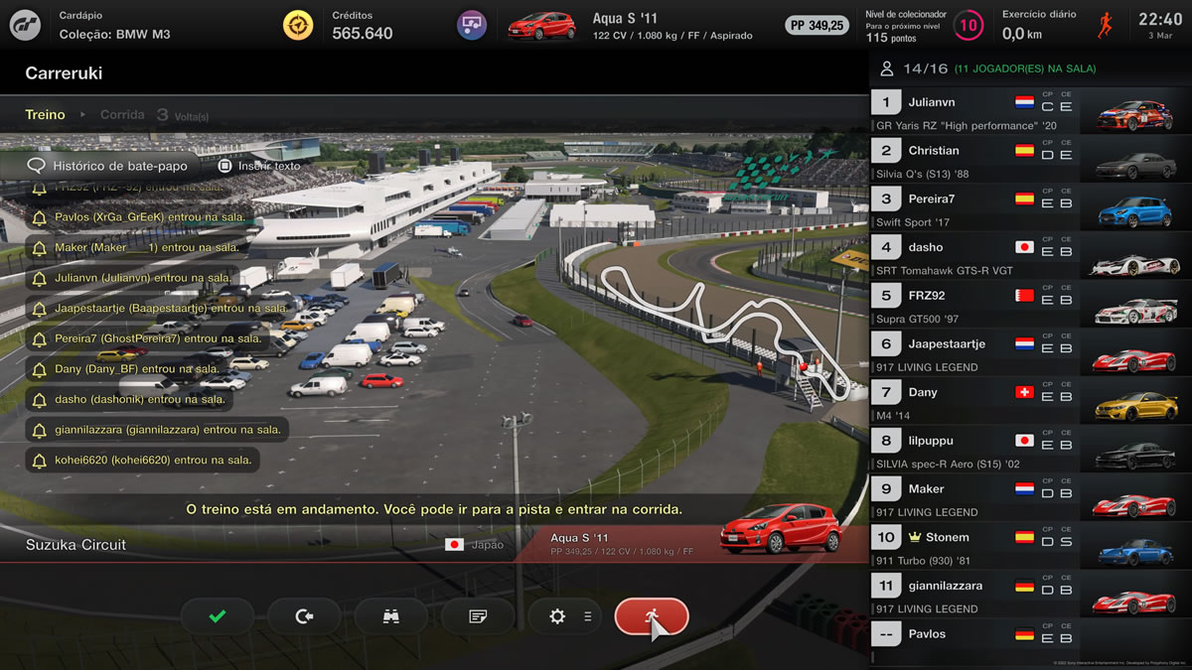Viewport: 1192px width, 670px height.
Task: Click the Carreruki room title
Action: 64,73
